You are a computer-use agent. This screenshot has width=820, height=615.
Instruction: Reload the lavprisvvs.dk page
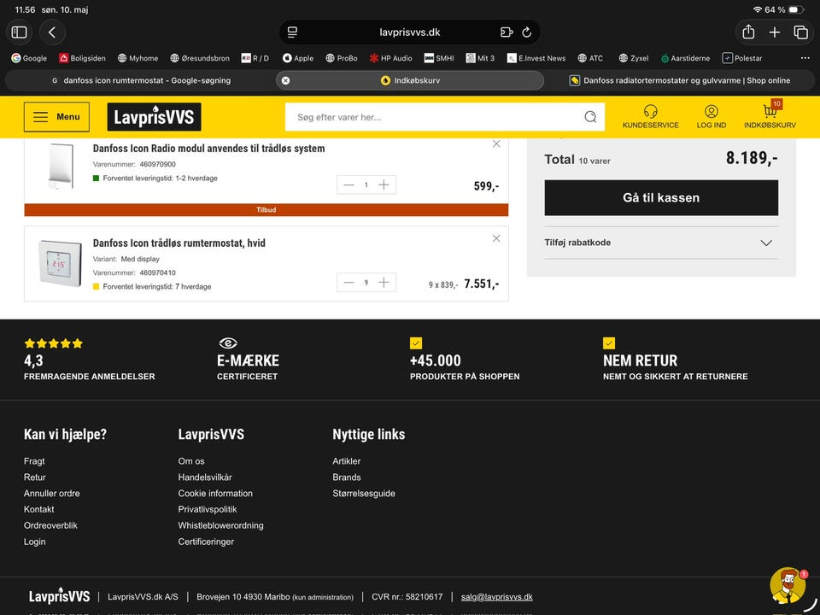point(527,32)
